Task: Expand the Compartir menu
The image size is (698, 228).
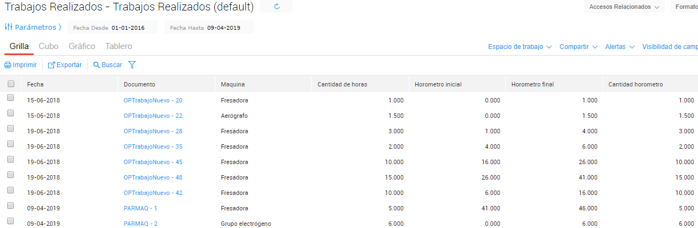Action: click(578, 47)
